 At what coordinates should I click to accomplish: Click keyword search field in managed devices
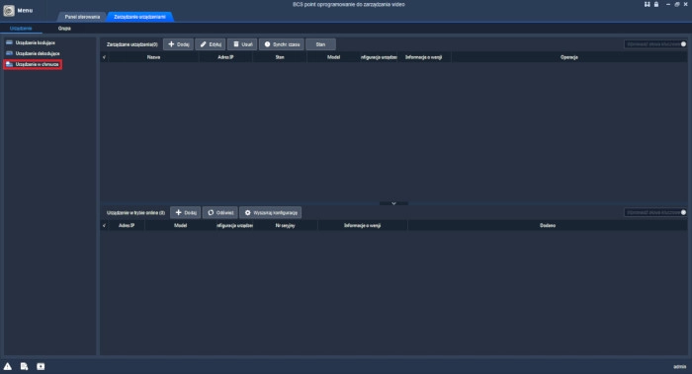pyautogui.click(x=654, y=44)
